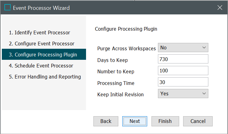Click into the Processing Time input field
The image size is (228, 134).
(x=183, y=82)
